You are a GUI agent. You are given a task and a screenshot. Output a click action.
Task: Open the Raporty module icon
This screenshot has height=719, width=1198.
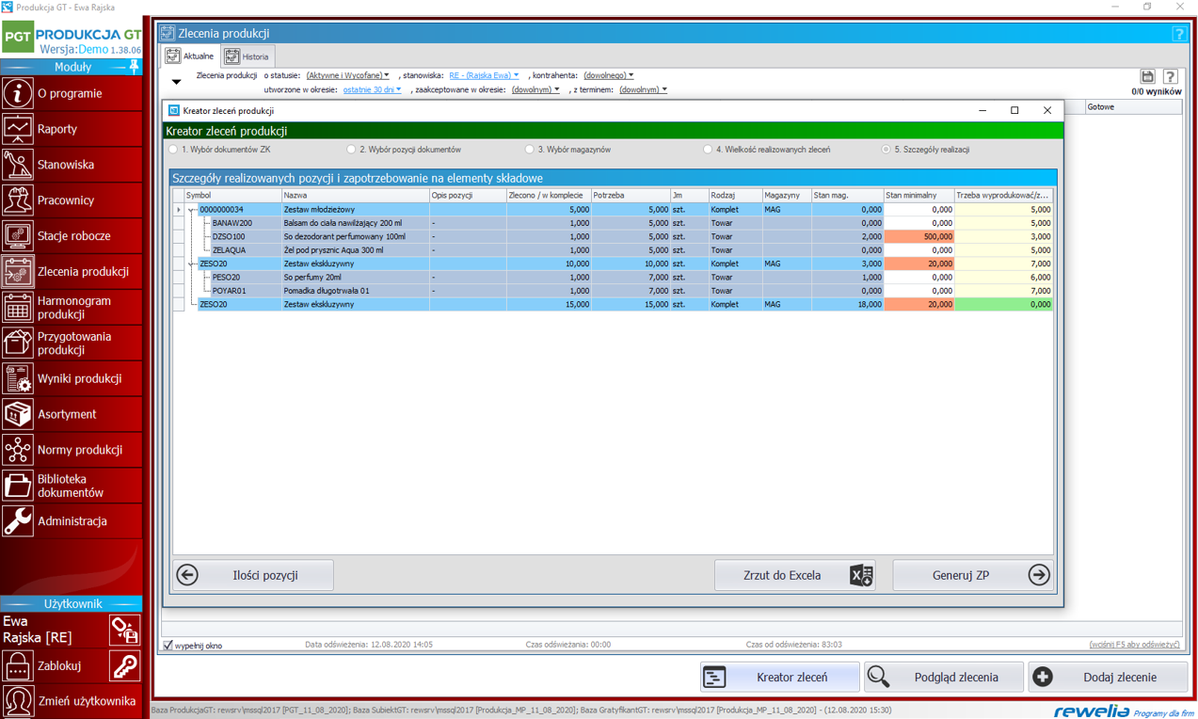[18, 129]
